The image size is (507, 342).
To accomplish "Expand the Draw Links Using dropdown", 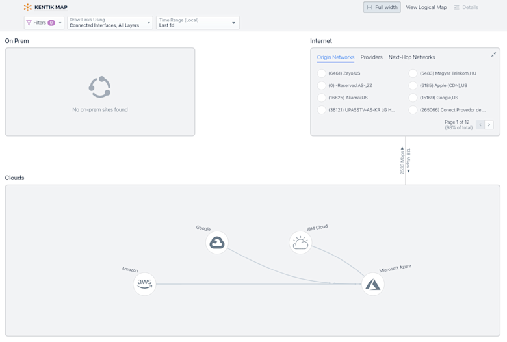I will (110, 23).
